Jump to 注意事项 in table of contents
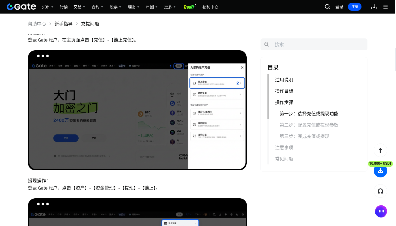The image size is (396, 226). pyautogui.click(x=284, y=147)
